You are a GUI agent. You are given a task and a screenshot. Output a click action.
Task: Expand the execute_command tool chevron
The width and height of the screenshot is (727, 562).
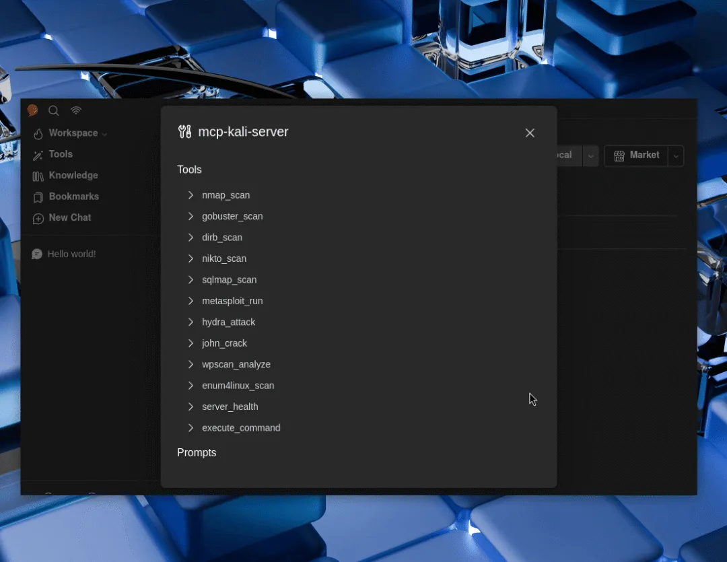pos(191,428)
